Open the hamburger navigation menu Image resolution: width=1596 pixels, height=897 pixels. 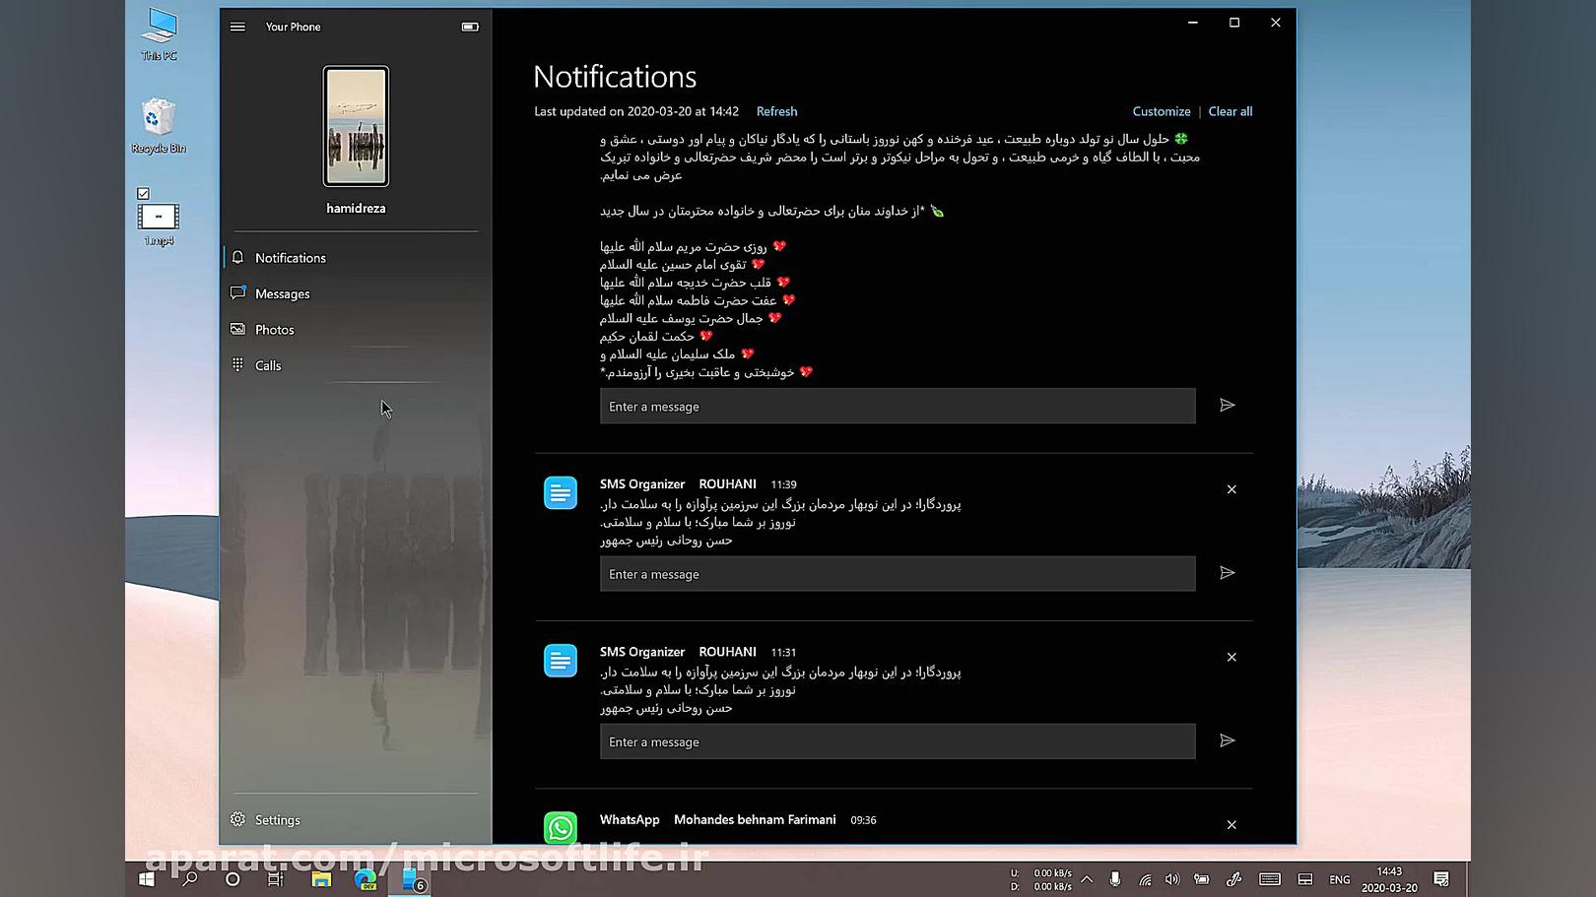click(237, 27)
